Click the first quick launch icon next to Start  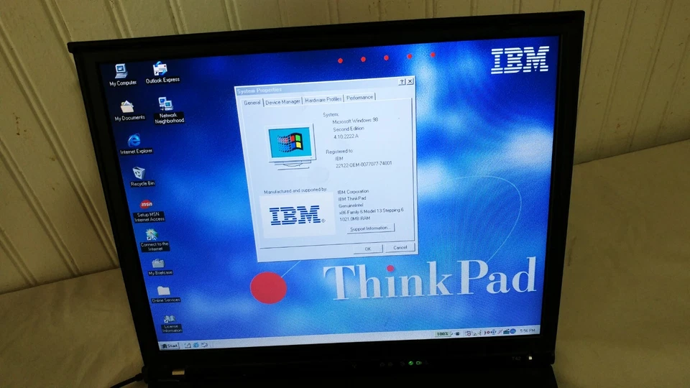188,346
